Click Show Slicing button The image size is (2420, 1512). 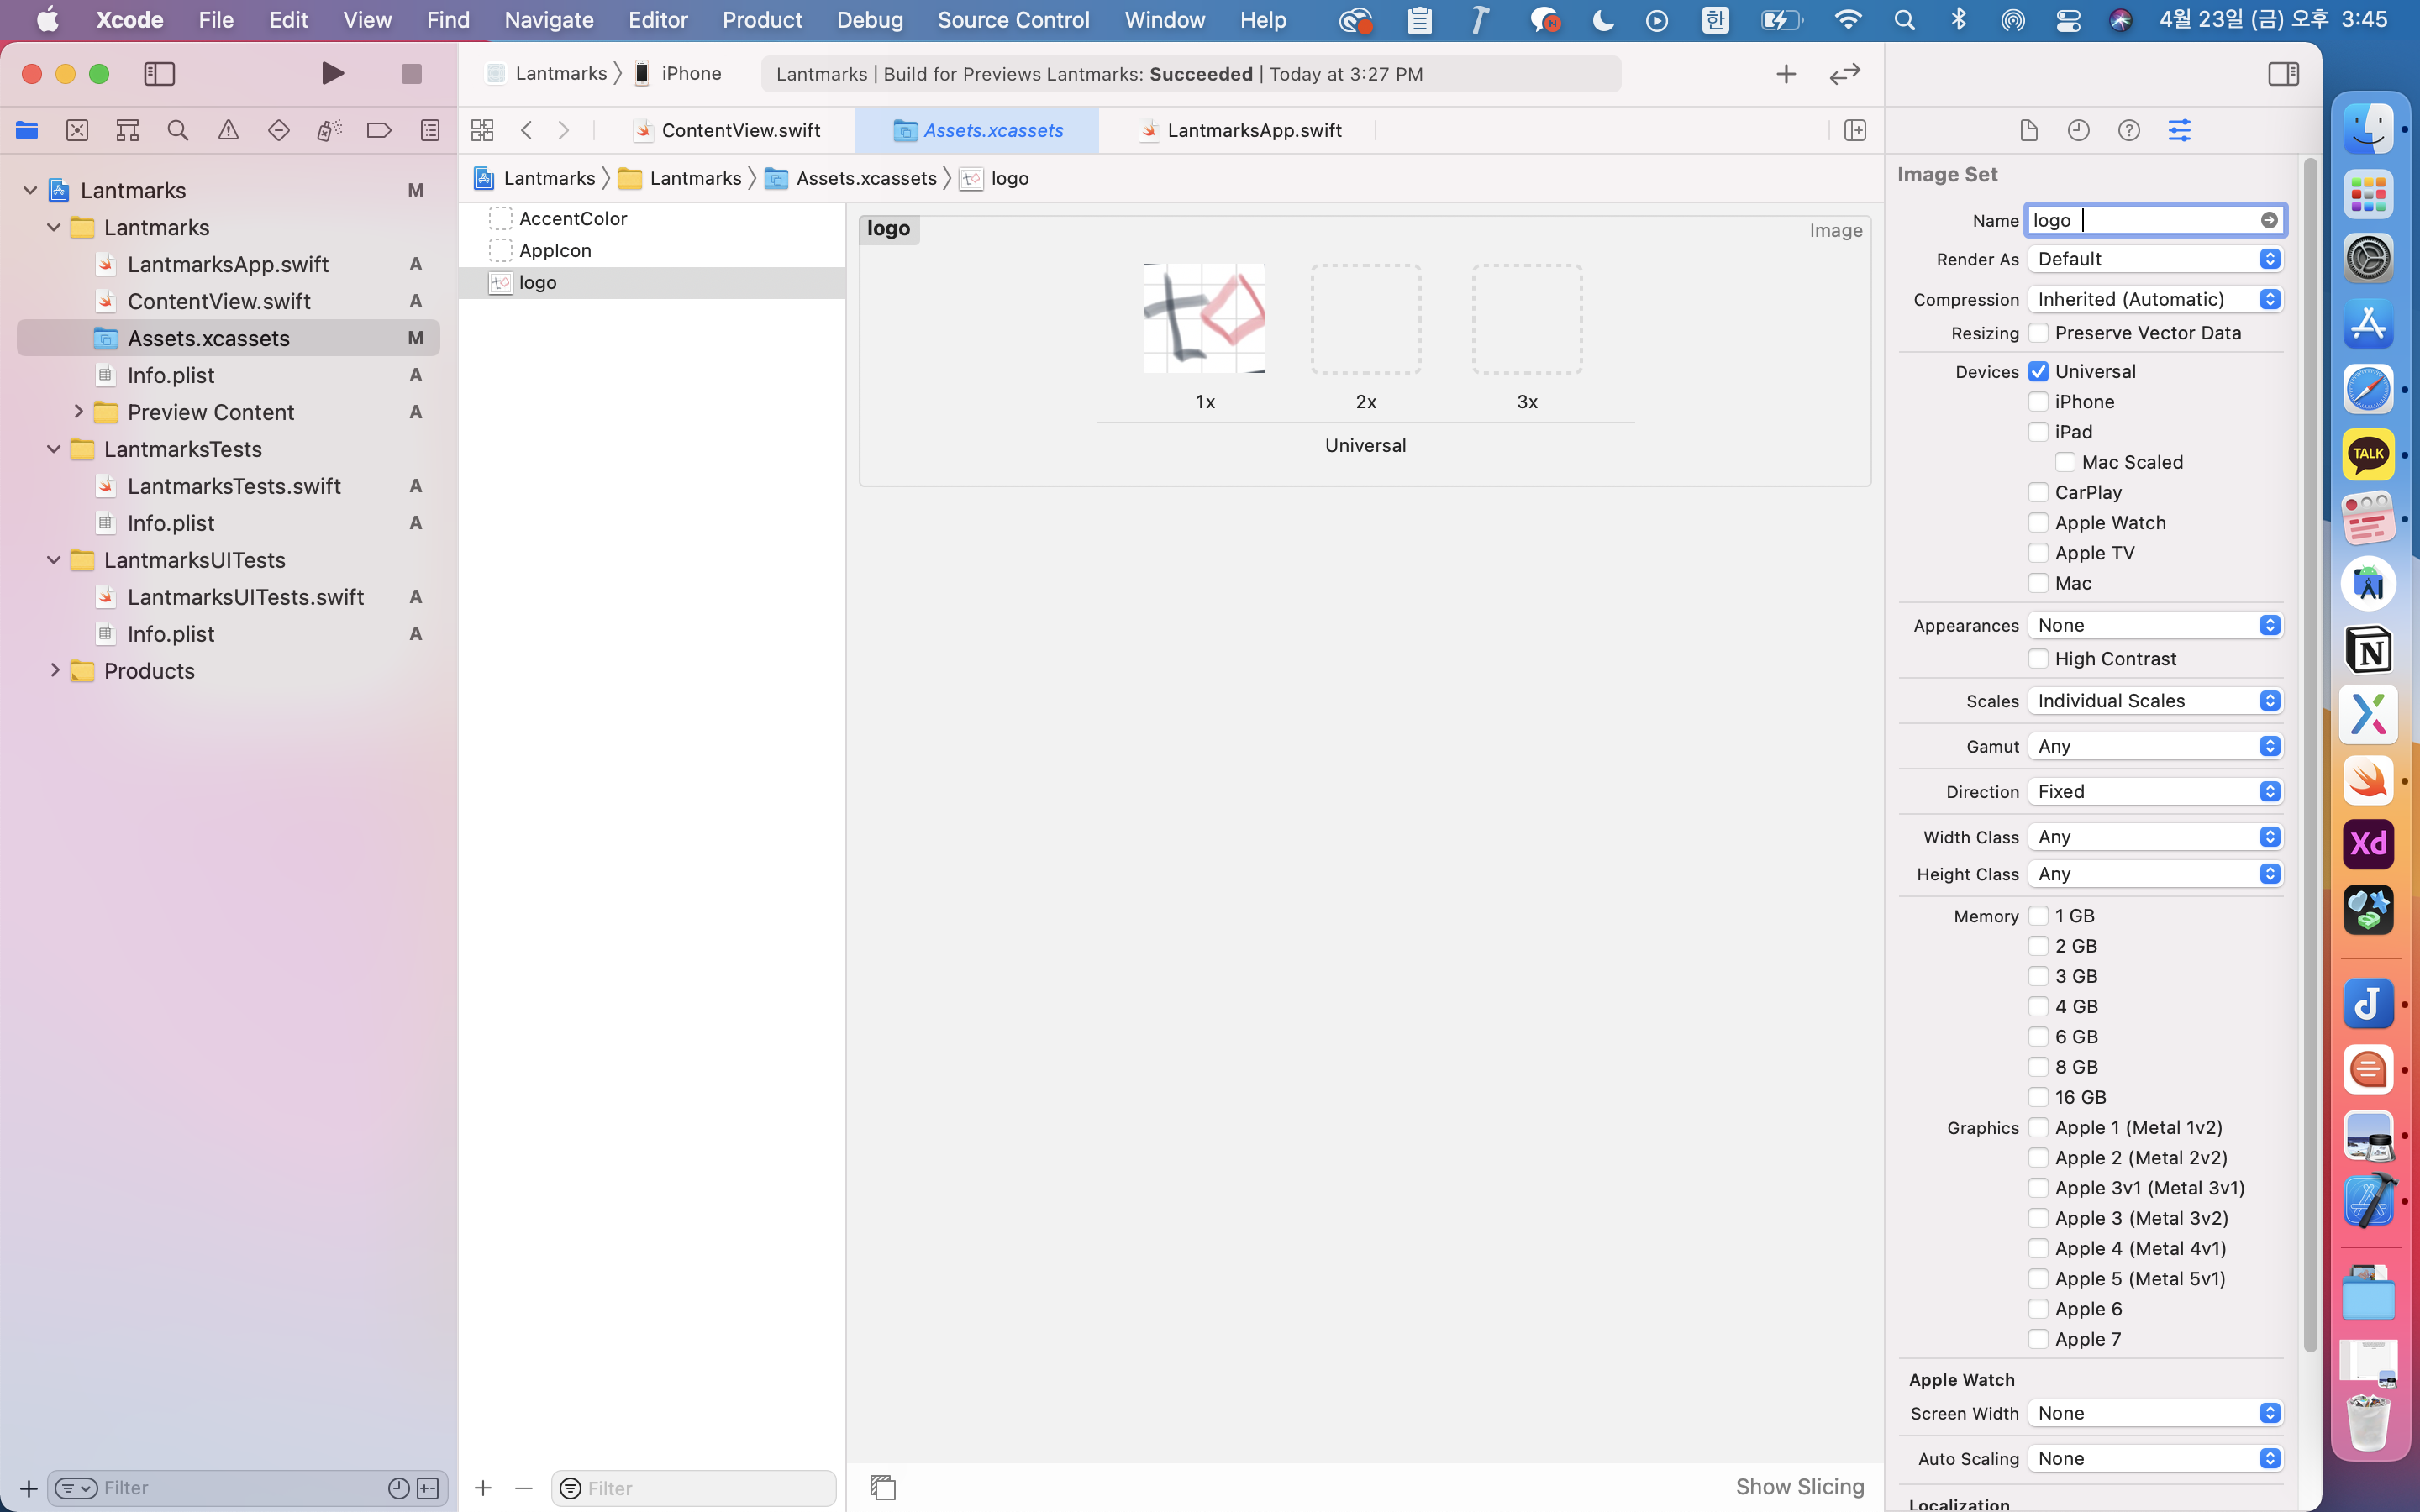point(1799,1487)
